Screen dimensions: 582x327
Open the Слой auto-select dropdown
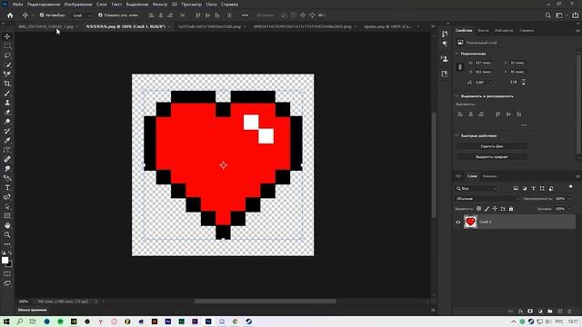[82, 15]
